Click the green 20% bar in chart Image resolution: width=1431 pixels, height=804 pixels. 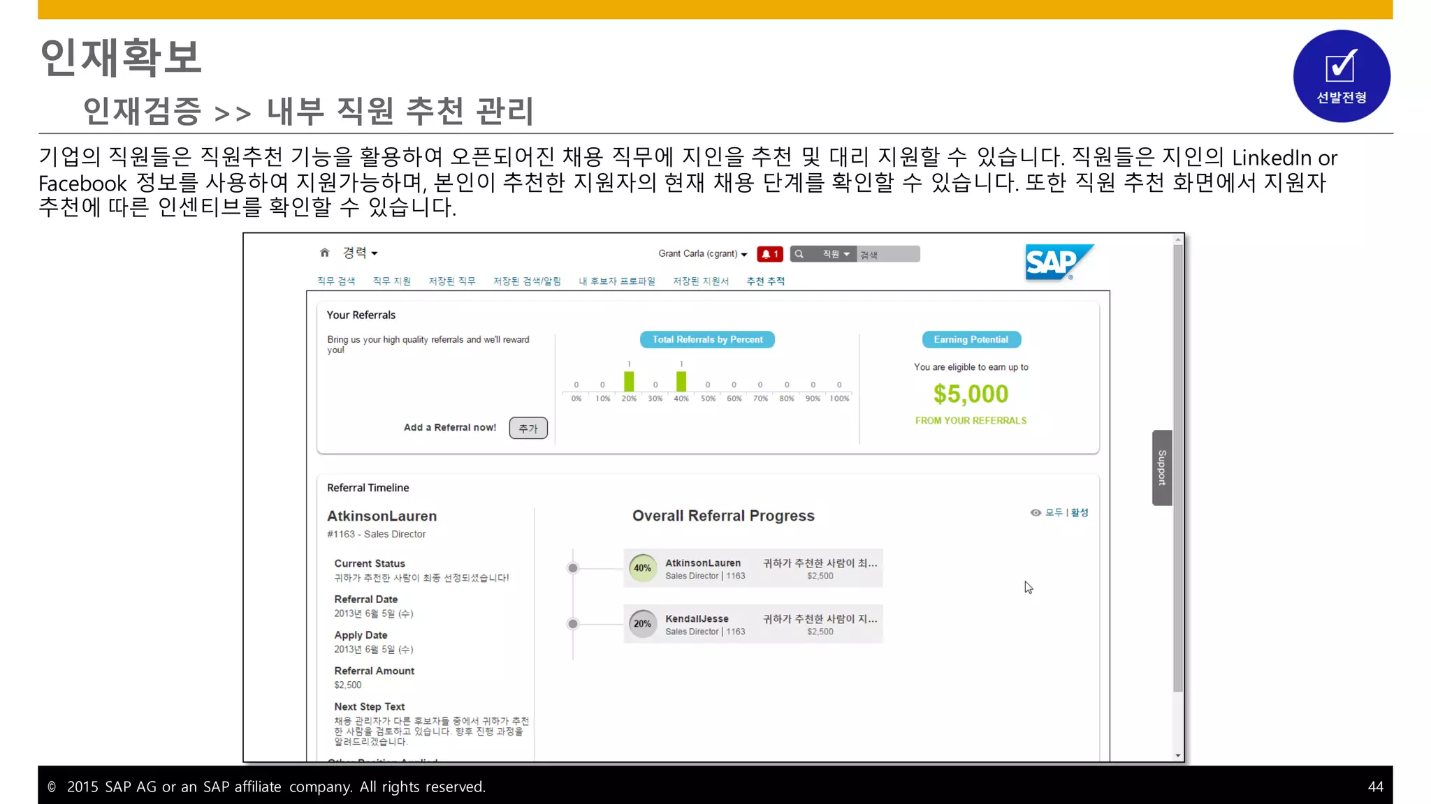629,382
